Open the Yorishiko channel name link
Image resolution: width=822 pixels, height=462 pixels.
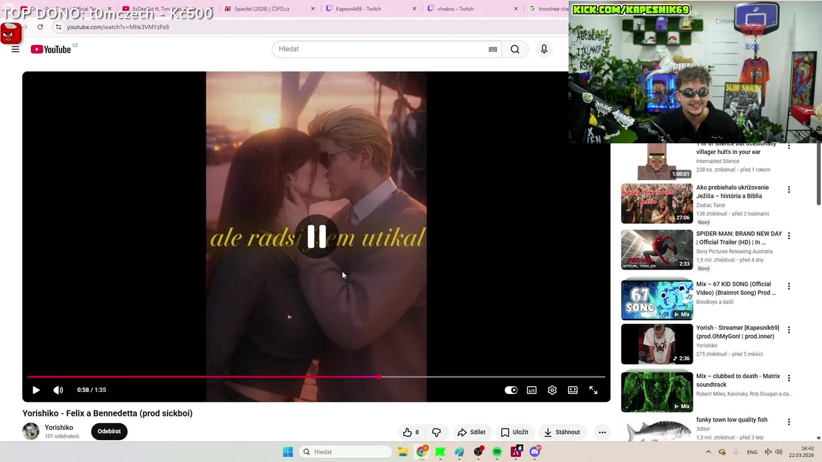[x=59, y=428]
